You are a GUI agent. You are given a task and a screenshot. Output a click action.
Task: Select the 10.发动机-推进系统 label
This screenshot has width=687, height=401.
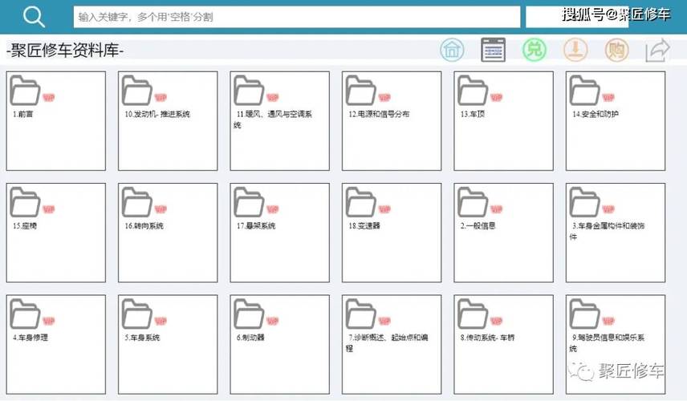pyautogui.click(x=157, y=114)
